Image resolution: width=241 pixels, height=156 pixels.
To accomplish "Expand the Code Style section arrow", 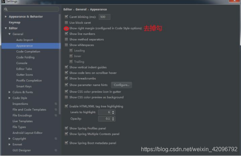I will click(x=10, y=98).
